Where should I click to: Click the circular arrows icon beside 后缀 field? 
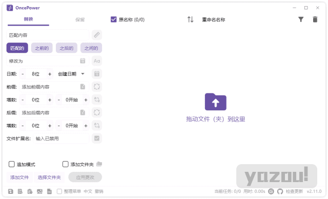pyautogui.click(x=97, y=112)
